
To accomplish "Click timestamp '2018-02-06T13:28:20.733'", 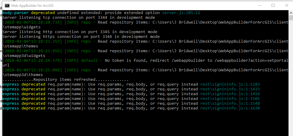I will point(32,22).
